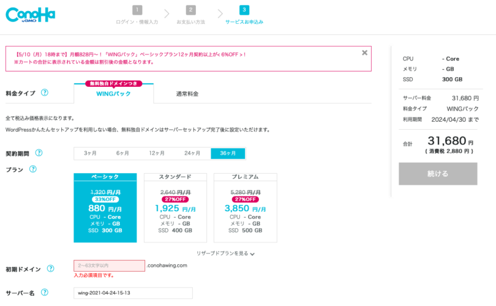Click step 3 サービスお申込み indicator
The image size is (496, 306).
pyautogui.click(x=244, y=15)
